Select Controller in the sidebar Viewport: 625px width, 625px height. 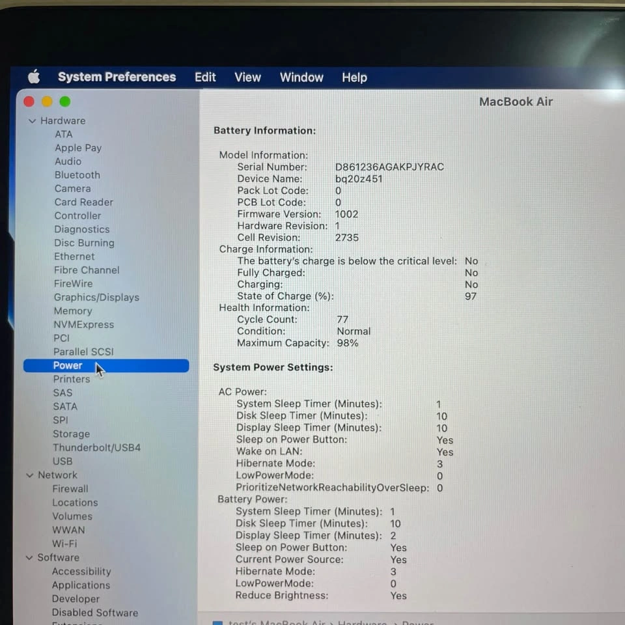[77, 215]
